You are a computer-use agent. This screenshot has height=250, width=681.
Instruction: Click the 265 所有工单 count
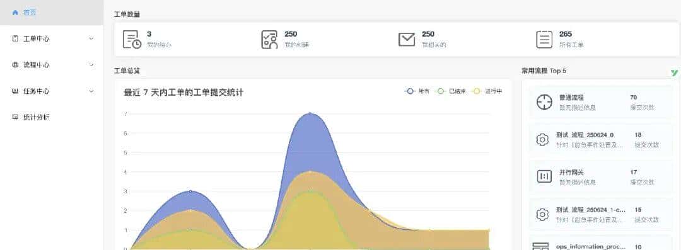point(566,34)
